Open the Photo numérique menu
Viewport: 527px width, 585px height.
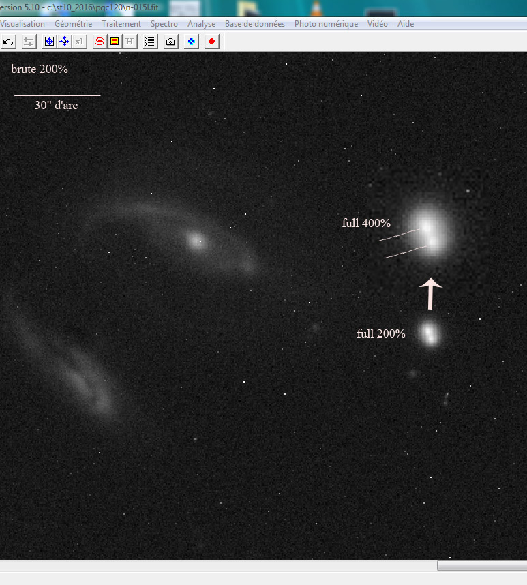coord(326,24)
